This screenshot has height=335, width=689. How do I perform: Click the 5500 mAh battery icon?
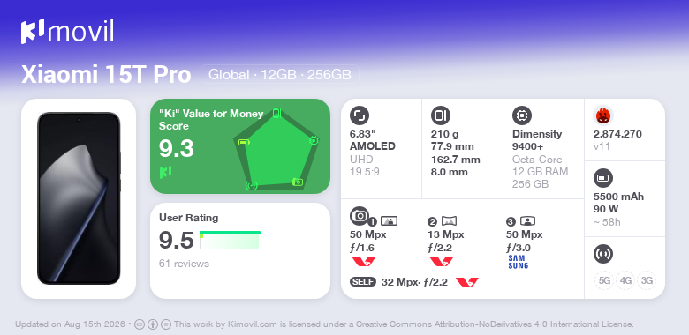point(602,178)
